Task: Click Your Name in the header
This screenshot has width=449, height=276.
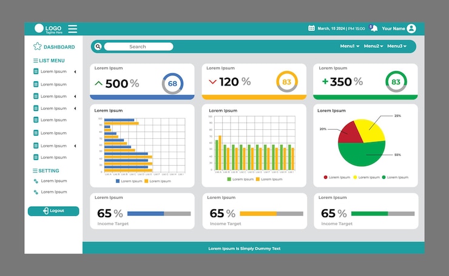Action: coord(393,29)
